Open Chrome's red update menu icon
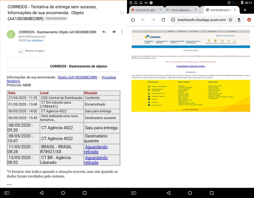The width and height of the screenshot is (254, 198). [x=249, y=20]
